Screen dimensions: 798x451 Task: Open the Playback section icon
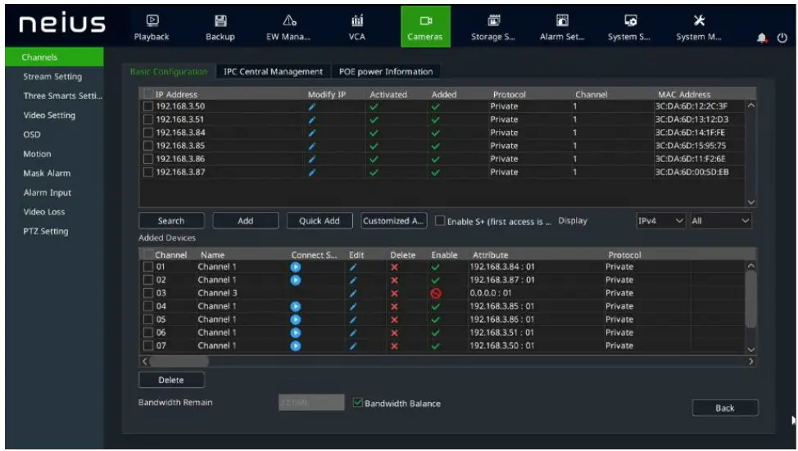click(152, 20)
